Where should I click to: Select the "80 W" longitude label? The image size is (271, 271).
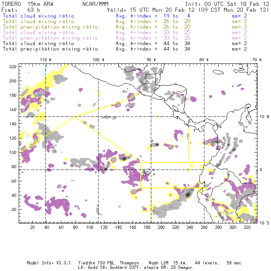click(x=204, y=60)
